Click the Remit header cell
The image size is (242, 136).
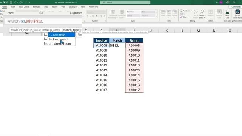(134, 40)
